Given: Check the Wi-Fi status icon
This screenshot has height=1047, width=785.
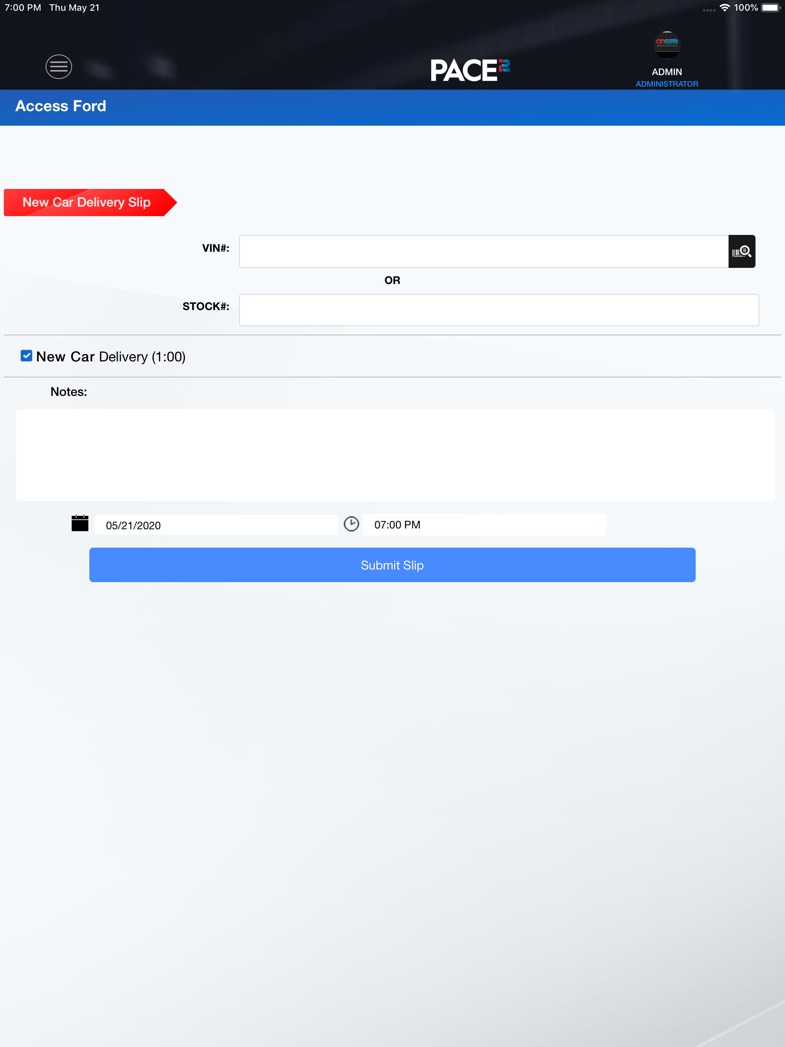Looking at the screenshot, I should click(724, 8).
